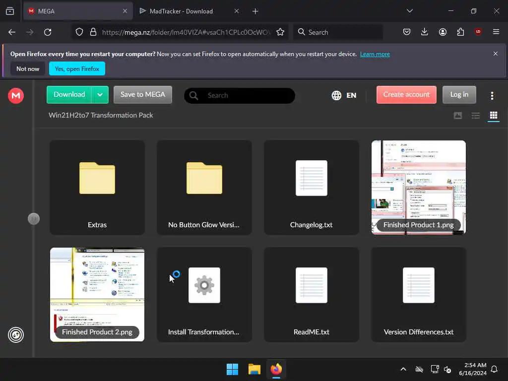Click Save to MEGA button

click(x=142, y=95)
